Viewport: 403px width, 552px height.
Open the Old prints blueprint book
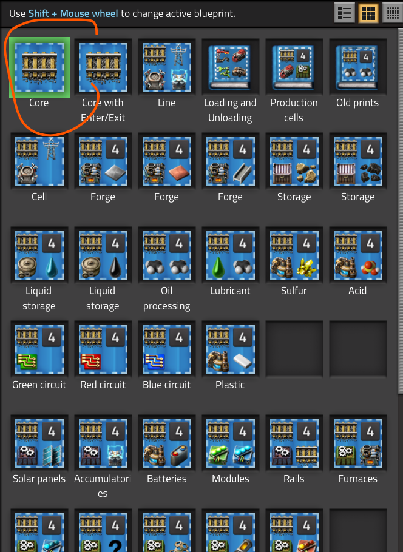358,67
